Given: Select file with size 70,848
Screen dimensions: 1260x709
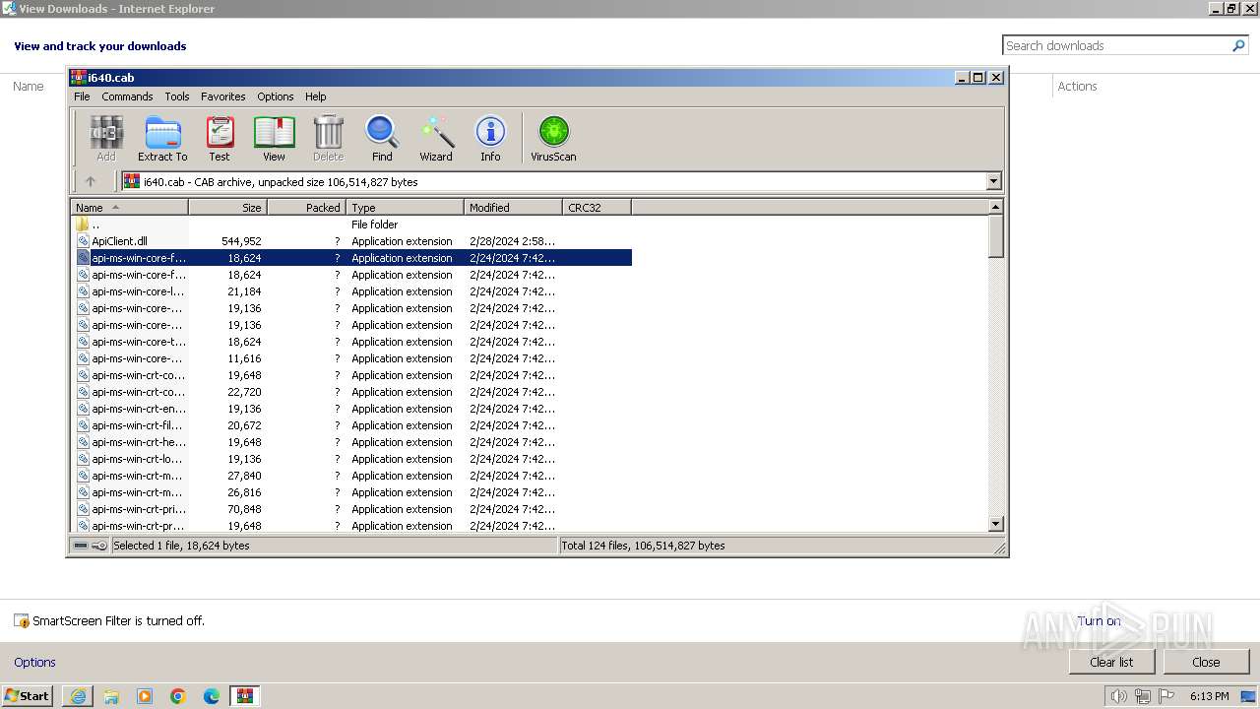Looking at the screenshot, I should (351, 509).
